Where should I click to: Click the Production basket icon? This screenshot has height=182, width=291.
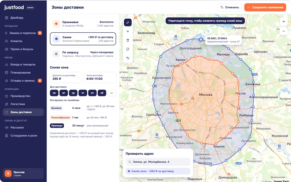(x=6, y=96)
